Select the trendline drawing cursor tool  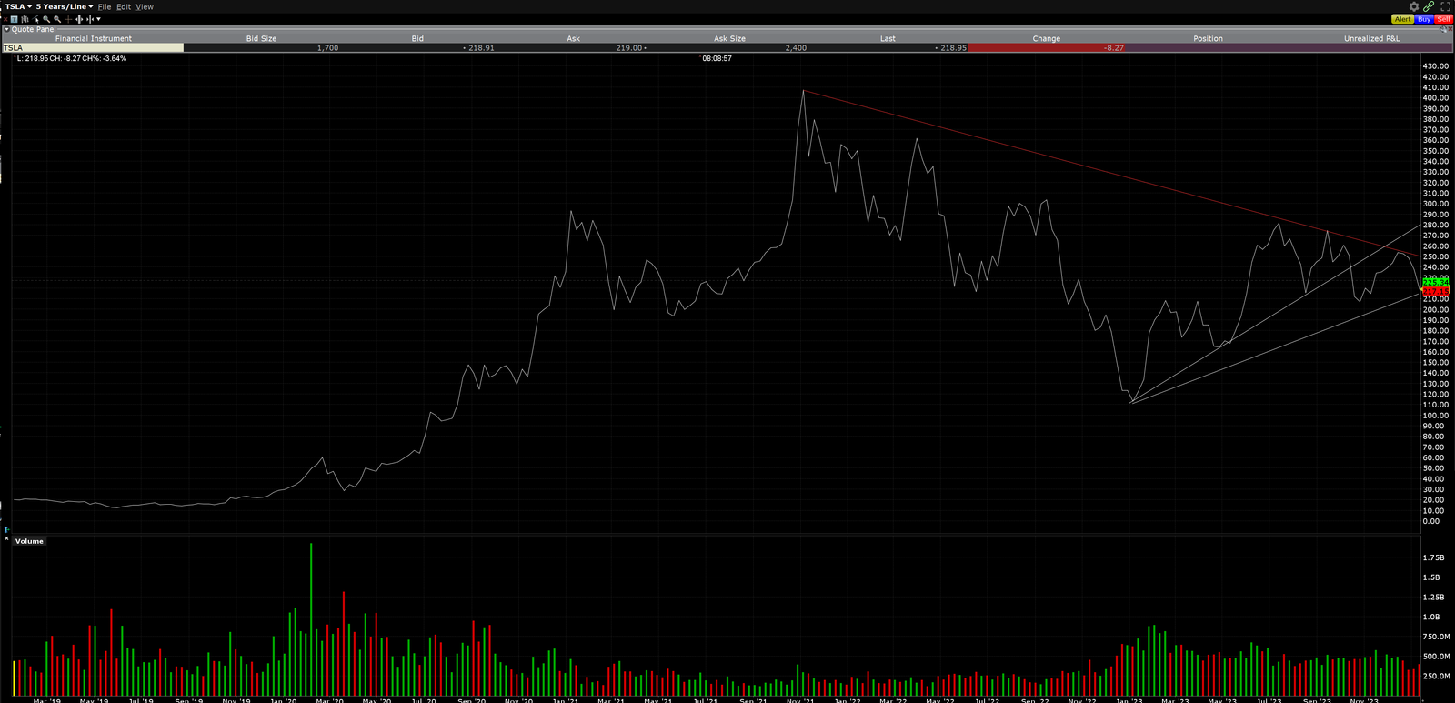point(35,19)
